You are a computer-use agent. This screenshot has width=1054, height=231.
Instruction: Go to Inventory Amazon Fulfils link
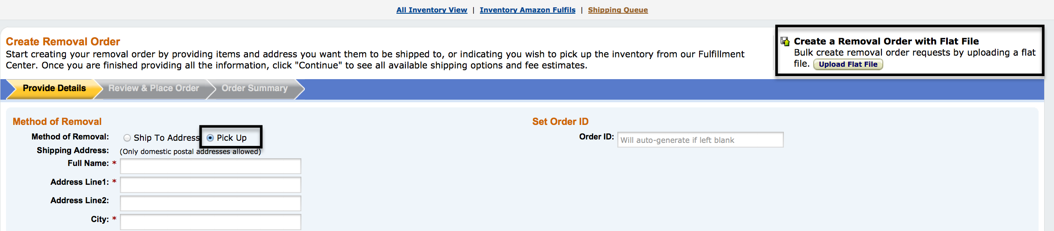click(x=527, y=10)
